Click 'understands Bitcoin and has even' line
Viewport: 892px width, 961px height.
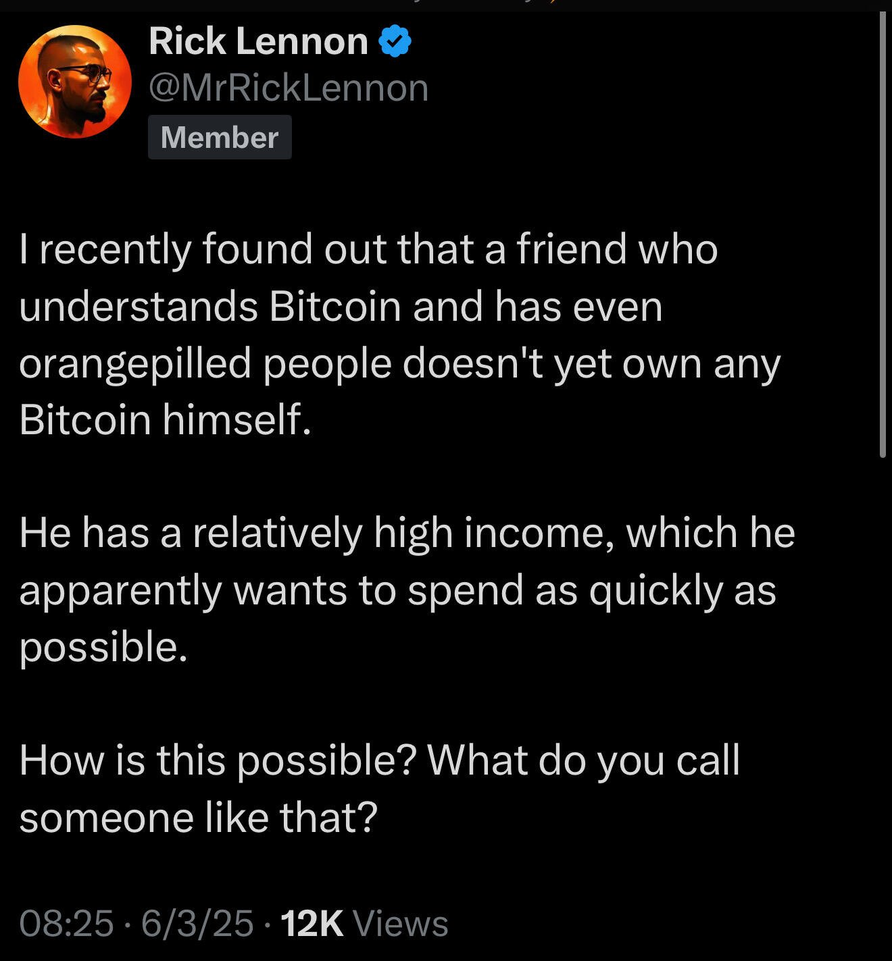click(341, 307)
